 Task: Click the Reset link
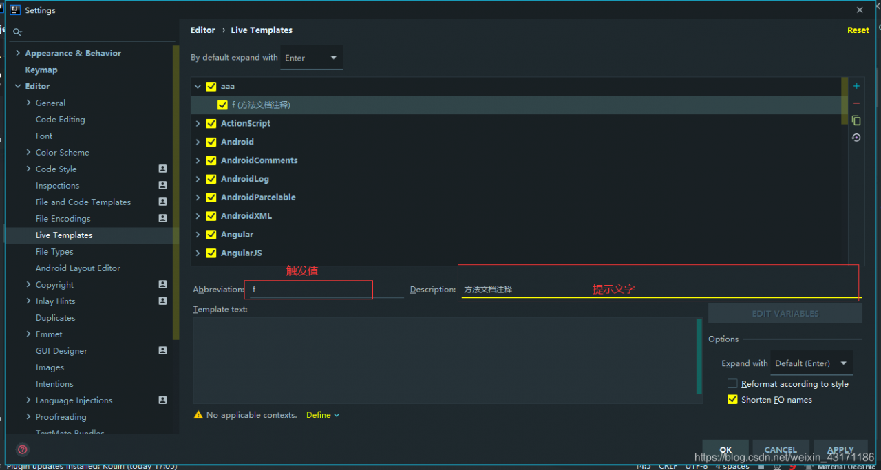[858, 30]
